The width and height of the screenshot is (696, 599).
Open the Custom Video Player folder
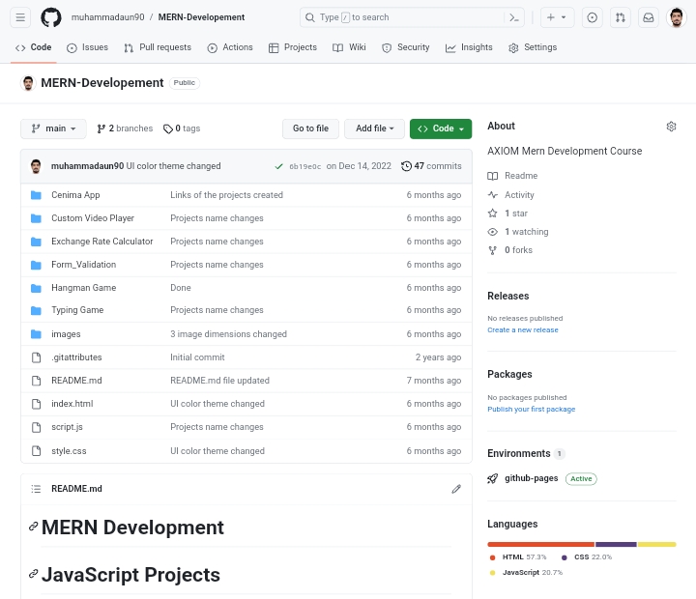pyautogui.click(x=93, y=218)
